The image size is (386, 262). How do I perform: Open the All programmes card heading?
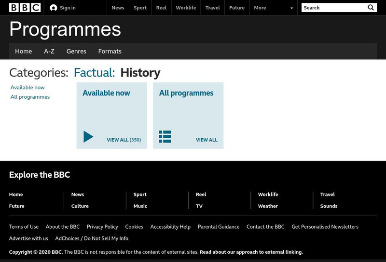pyautogui.click(x=186, y=93)
